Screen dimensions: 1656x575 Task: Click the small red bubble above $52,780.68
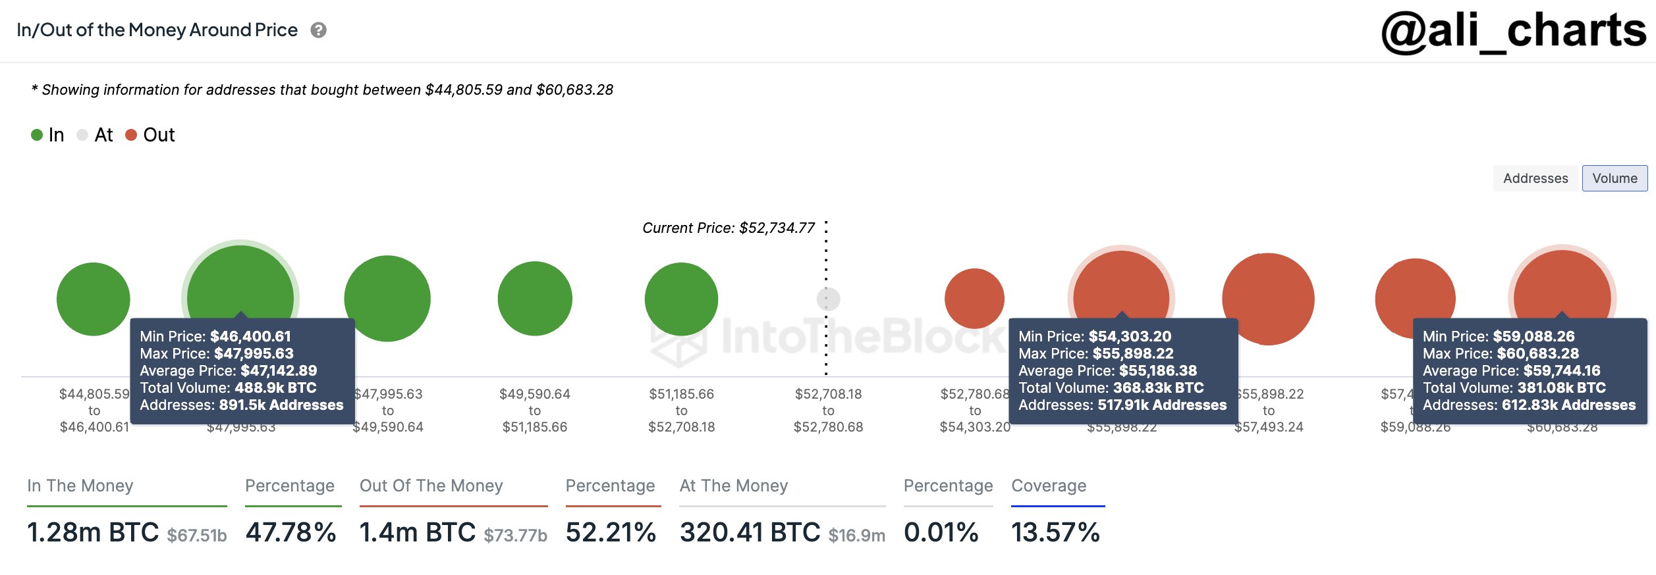point(974,298)
